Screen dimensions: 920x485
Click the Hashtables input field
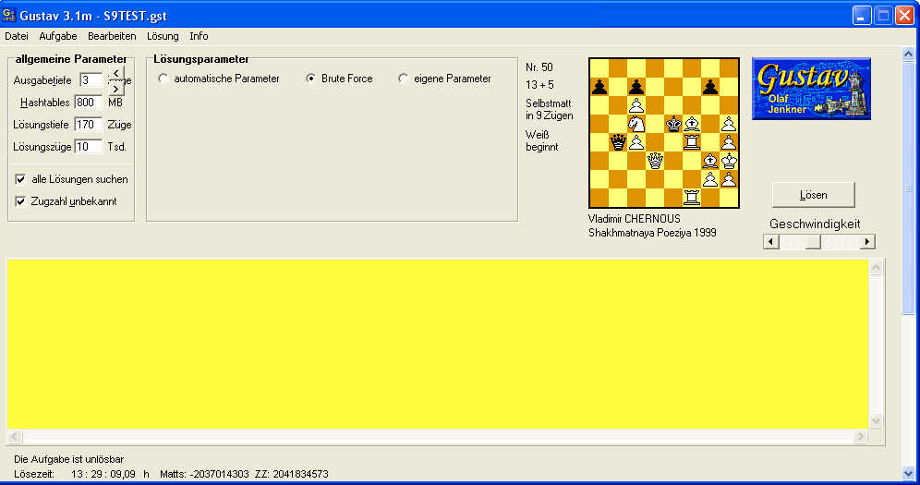pyautogui.click(x=89, y=103)
